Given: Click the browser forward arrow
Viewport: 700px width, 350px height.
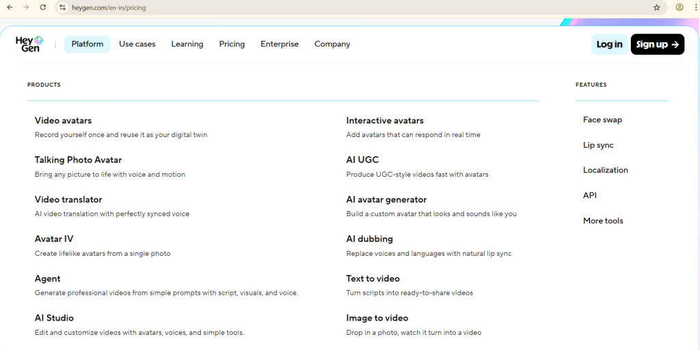Looking at the screenshot, I should [x=26, y=8].
